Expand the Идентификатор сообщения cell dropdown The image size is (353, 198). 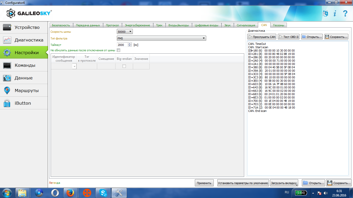74,67
